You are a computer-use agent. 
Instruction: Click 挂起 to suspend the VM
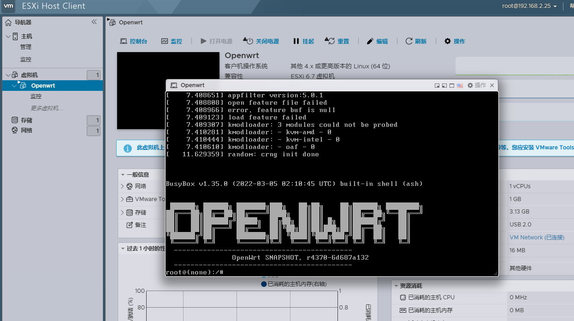coord(303,41)
